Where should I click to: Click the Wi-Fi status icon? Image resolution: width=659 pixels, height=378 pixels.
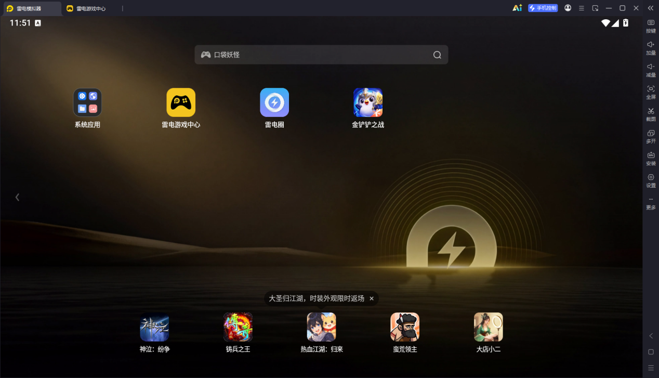605,23
